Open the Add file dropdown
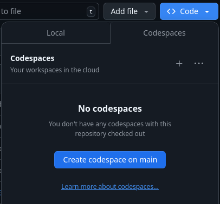220x204 pixels. click(x=130, y=11)
